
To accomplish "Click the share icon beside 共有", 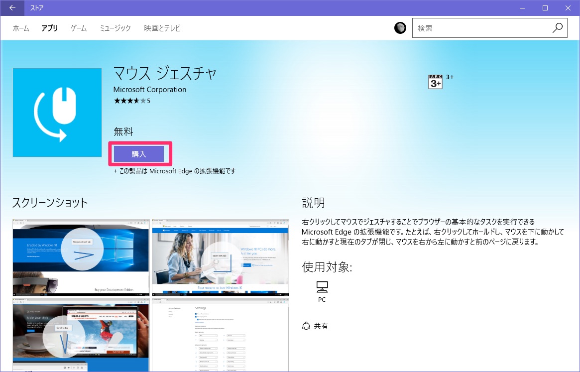I will [x=306, y=326].
